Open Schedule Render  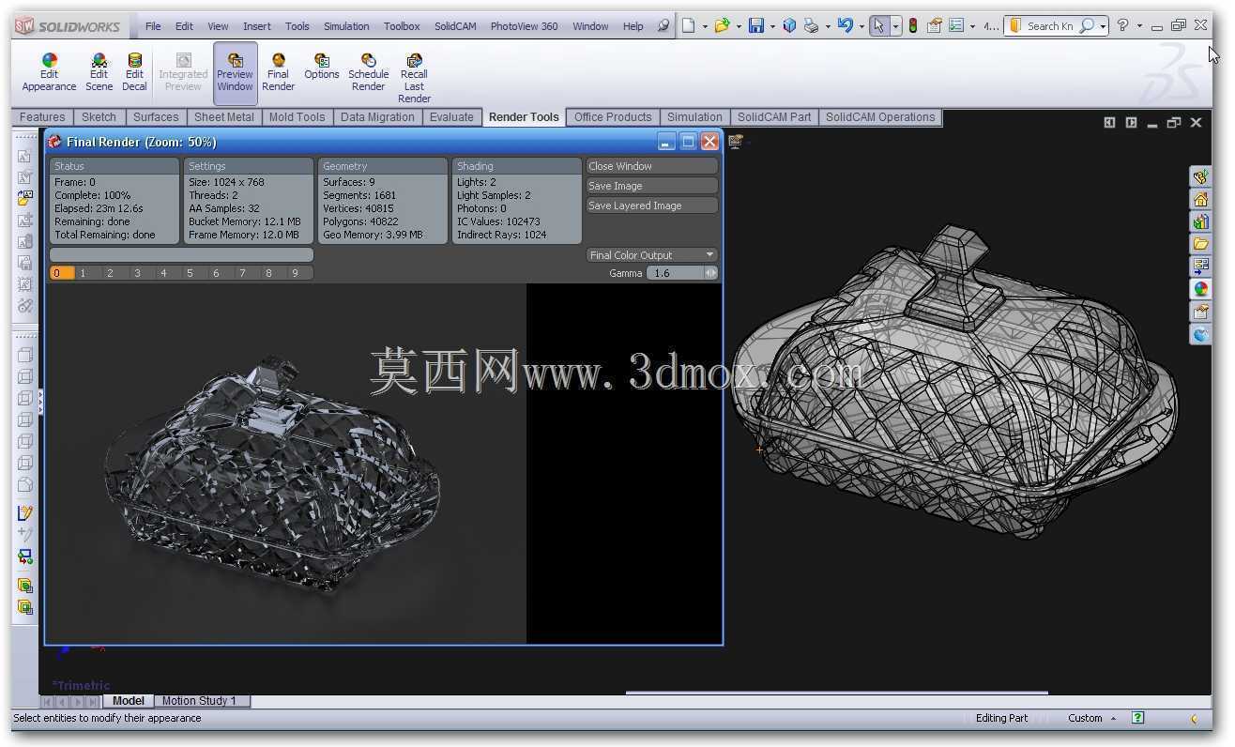click(368, 72)
